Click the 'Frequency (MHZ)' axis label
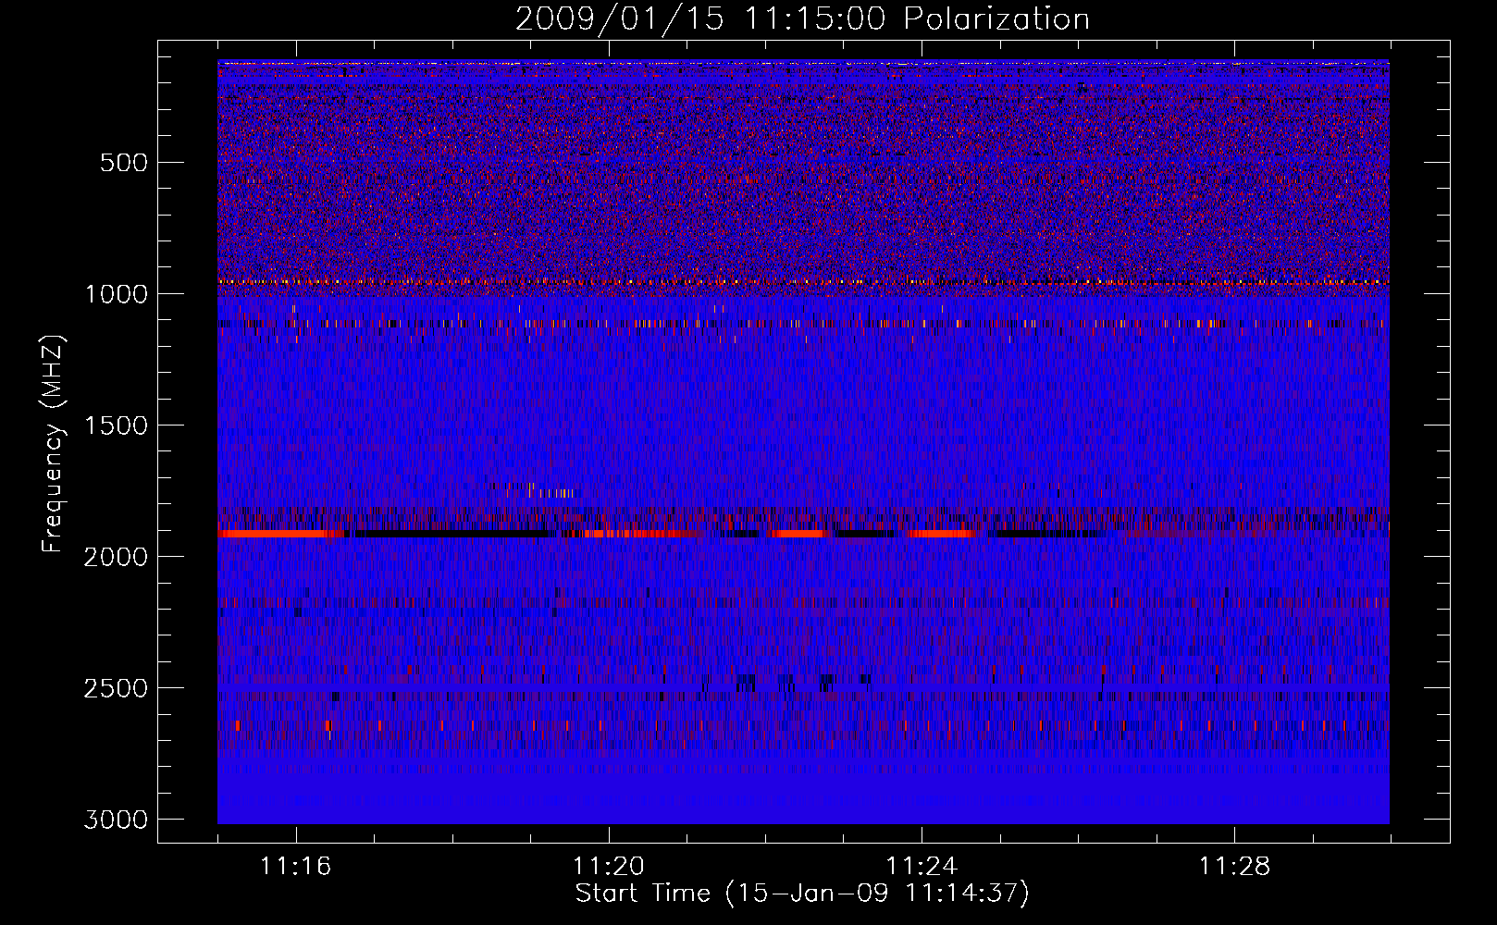 coord(54,444)
